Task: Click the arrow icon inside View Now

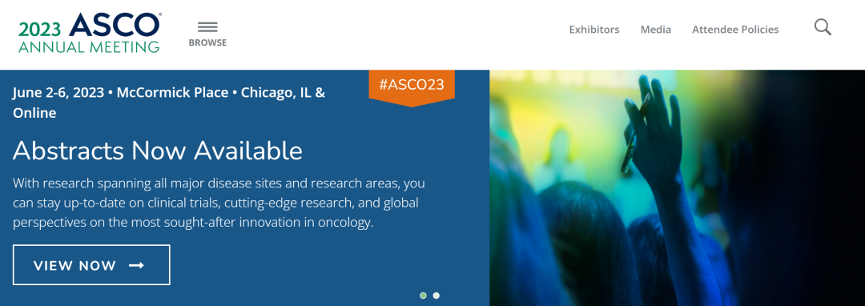Action: point(136,265)
